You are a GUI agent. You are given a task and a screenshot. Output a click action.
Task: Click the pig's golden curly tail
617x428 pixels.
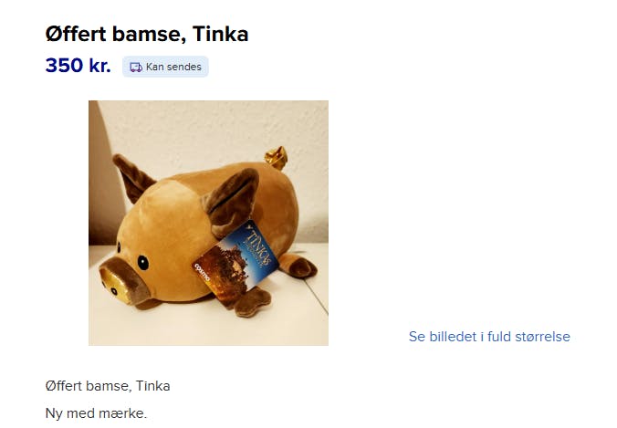tap(277, 157)
